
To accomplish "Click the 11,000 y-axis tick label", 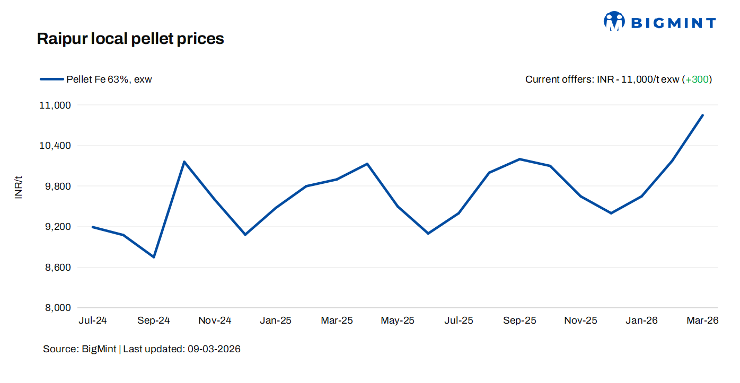I will coord(55,105).
